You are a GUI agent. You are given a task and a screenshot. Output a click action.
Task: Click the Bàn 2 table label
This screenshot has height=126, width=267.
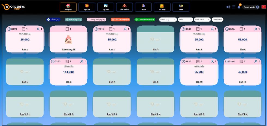[x=25, y=49]
